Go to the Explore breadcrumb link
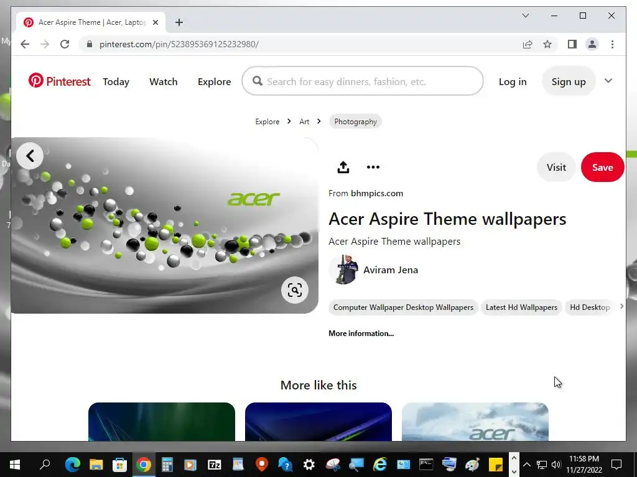Screen dimensions: 637x477 click(267, 122)
